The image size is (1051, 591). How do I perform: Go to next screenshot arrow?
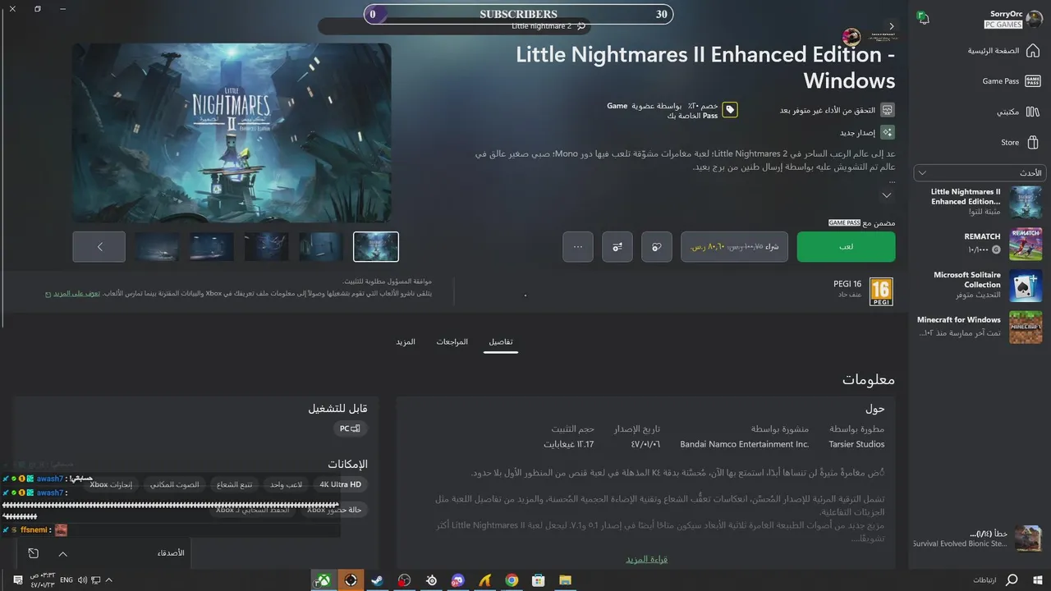pos(99,246)
